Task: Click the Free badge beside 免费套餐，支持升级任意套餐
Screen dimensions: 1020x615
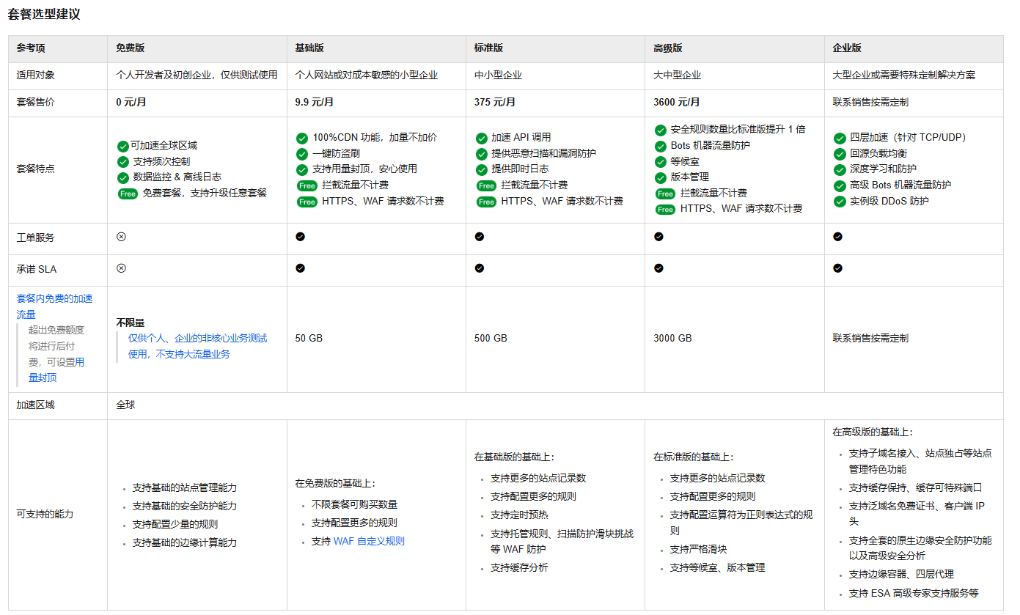Action: point(128,194)
